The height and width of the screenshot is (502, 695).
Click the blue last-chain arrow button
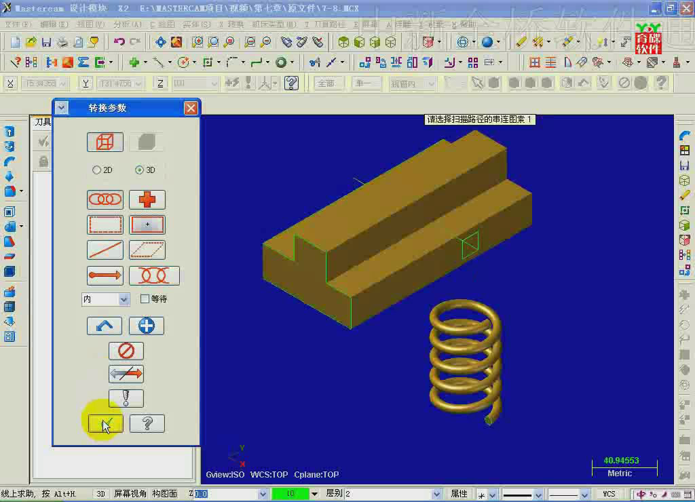click(105, 326)
